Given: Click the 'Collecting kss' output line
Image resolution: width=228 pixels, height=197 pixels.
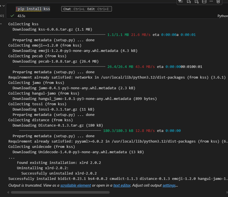Looking at the screenshot, I should (23, 24).
